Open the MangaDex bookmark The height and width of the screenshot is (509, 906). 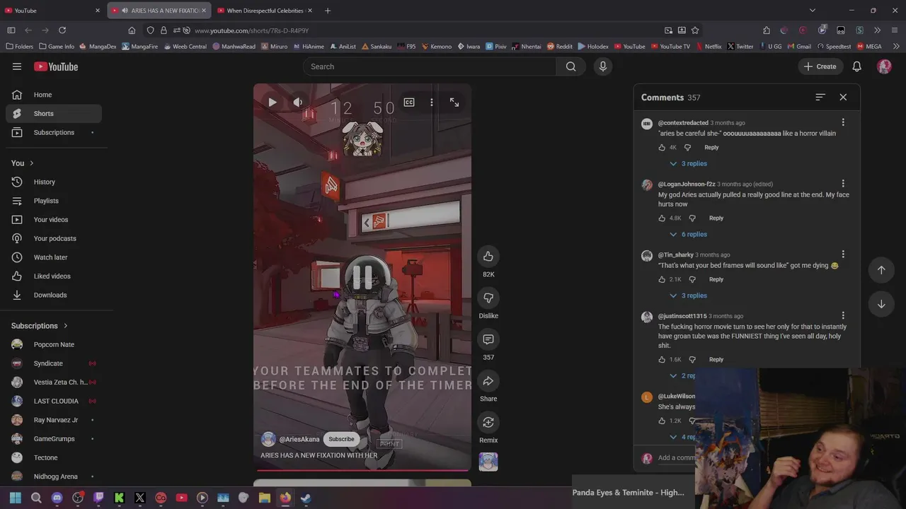98,47
